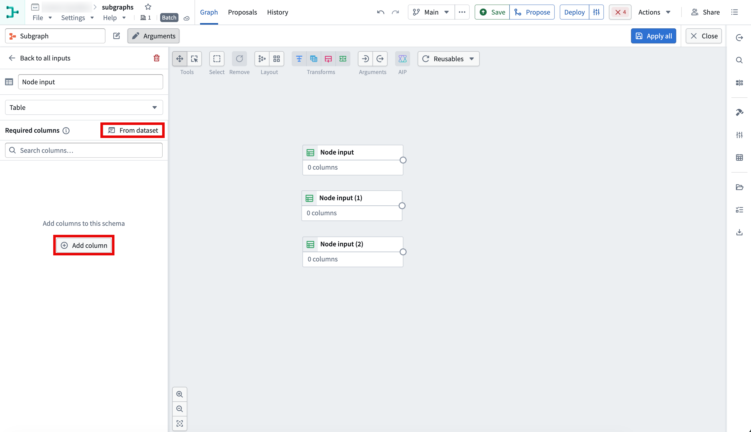Click the auto-layout icon
The height and width of the screenshot is (432, 751).
point(262,59)
